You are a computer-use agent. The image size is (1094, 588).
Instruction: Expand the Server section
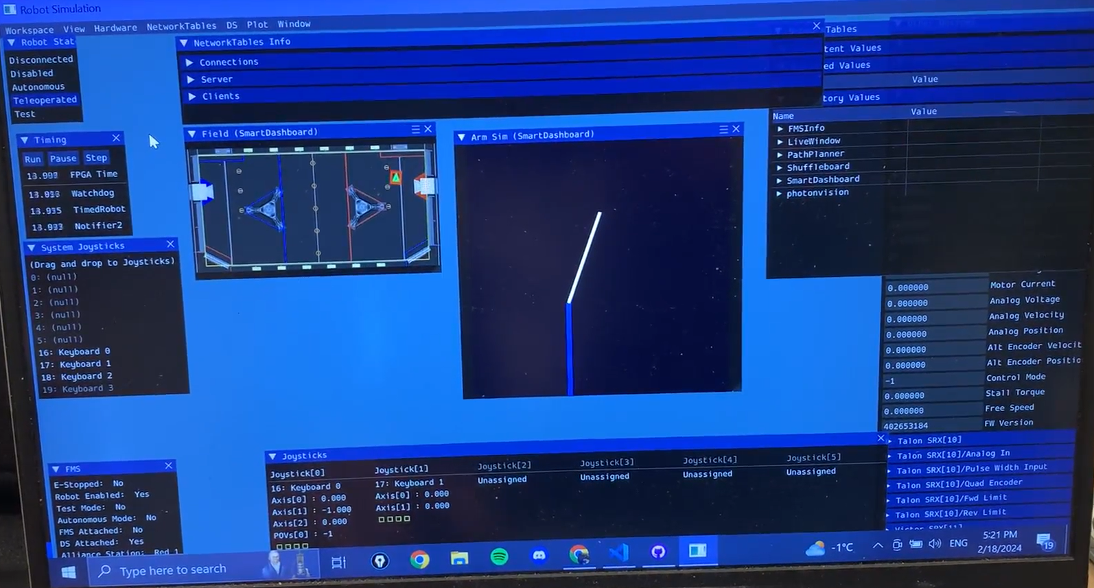[191, 80]
